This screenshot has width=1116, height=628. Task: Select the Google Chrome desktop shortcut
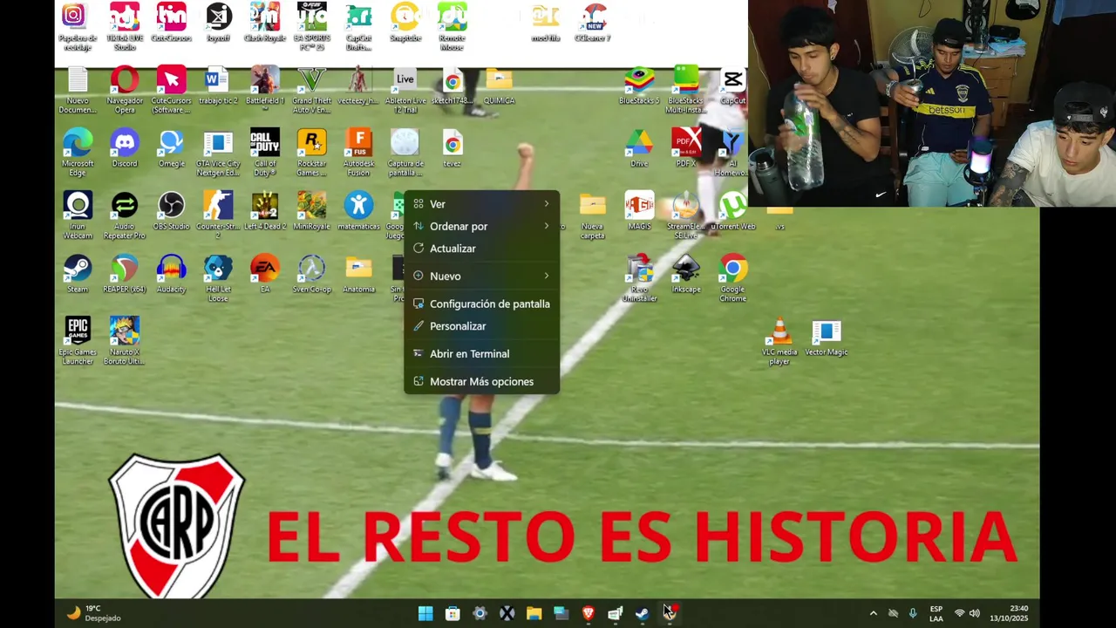[732, 277]
